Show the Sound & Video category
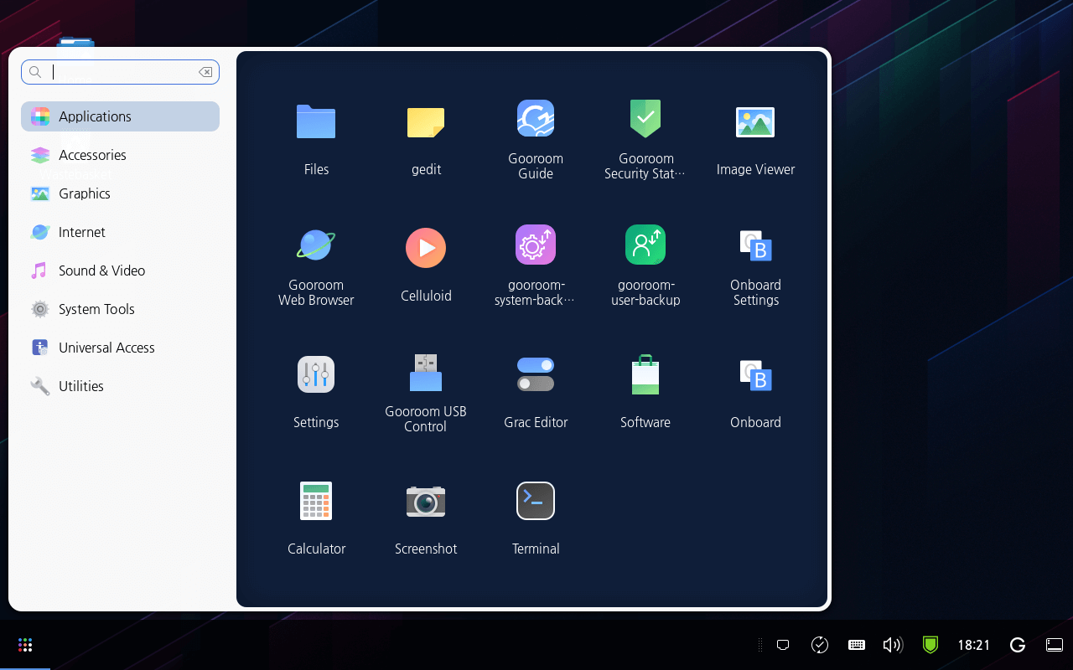The height and width of the screenshot is (670, 1073). click(101, 271)
